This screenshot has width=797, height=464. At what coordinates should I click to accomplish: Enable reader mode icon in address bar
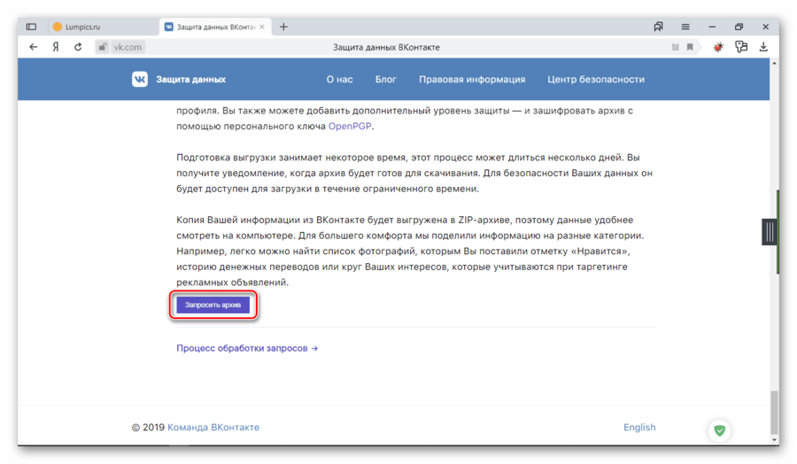[x=675, y=47]
